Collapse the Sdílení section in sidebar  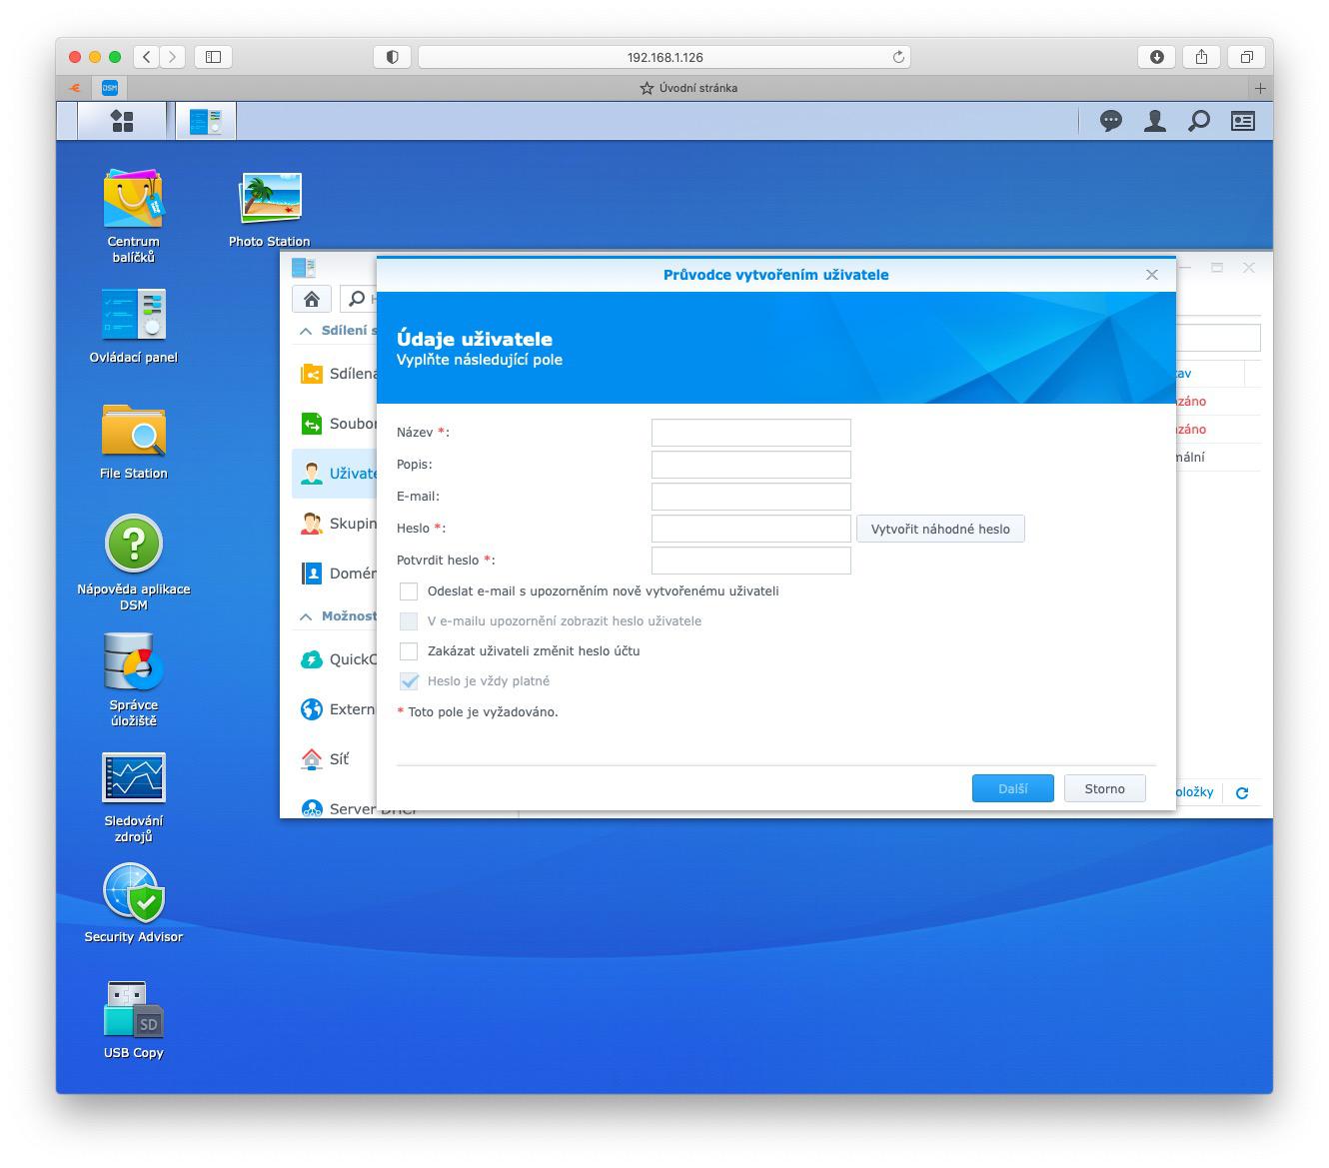point(306,331)
